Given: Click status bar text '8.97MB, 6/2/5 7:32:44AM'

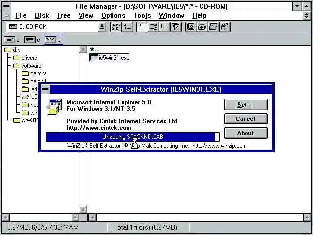Looking at the screenshot, I should [43, 227].
